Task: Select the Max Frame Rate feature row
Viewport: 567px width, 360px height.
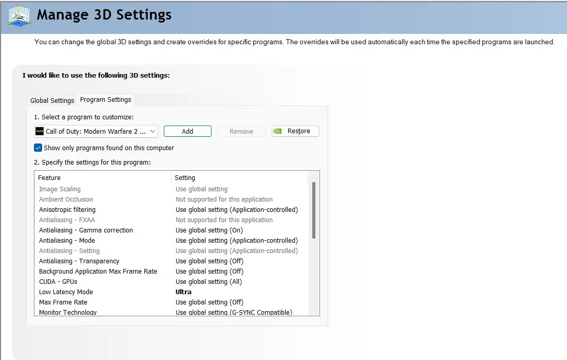Action: 63,302
